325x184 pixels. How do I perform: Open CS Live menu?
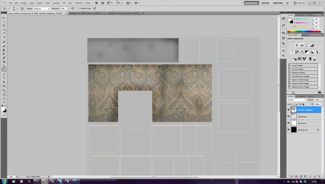(x=300, y=3)
